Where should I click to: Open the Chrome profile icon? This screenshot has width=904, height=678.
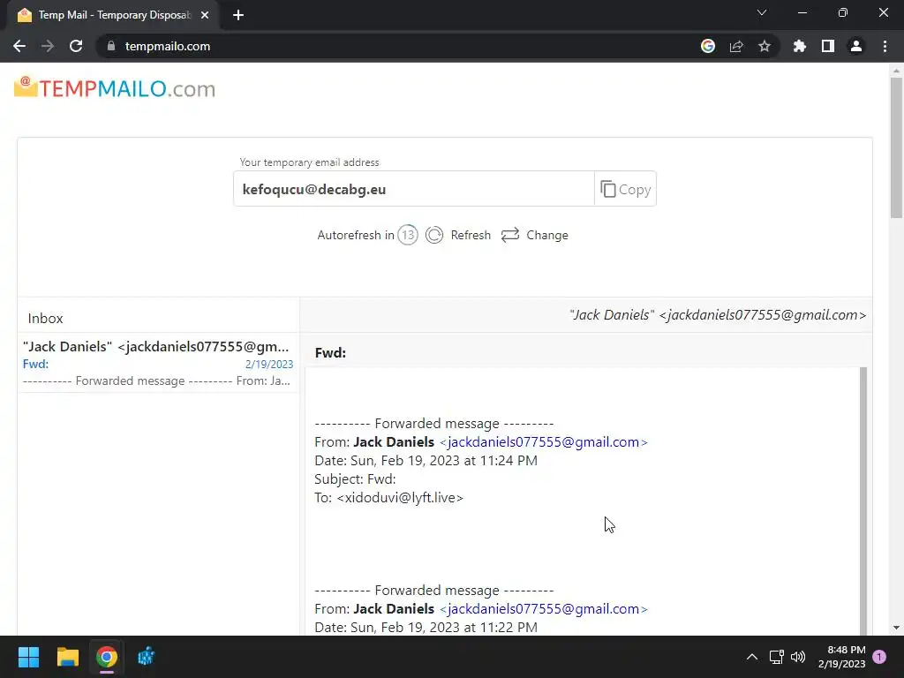point(856,46)
